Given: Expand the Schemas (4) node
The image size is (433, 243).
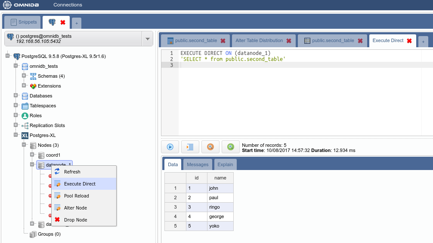Looking at the screenshot, I should (24, 76).
